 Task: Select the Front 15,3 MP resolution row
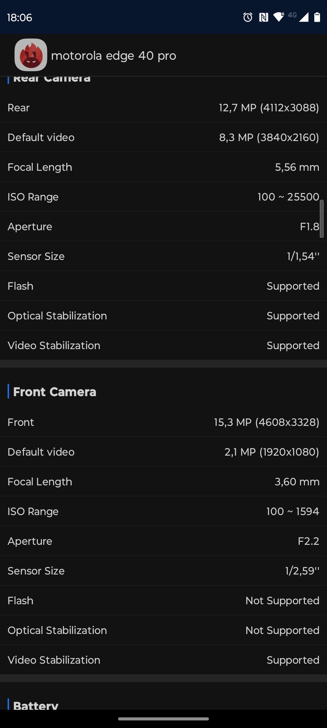[163, 422]
